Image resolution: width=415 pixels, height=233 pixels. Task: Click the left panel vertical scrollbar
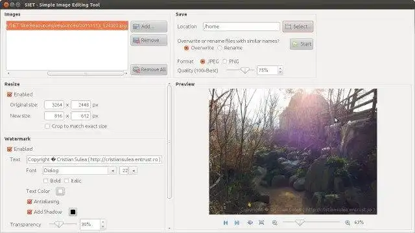(x=169, y=142)
